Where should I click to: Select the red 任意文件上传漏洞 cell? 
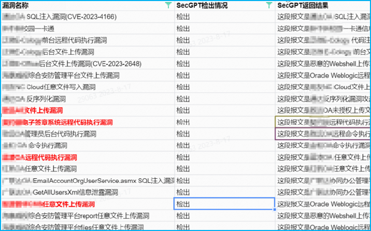click(x=88, y=204)
